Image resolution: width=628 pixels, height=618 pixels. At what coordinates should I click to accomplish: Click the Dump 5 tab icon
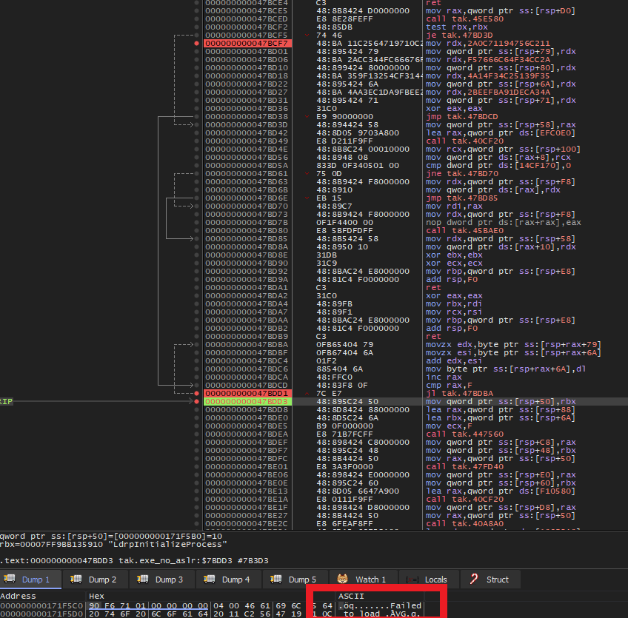coord(276,580)
